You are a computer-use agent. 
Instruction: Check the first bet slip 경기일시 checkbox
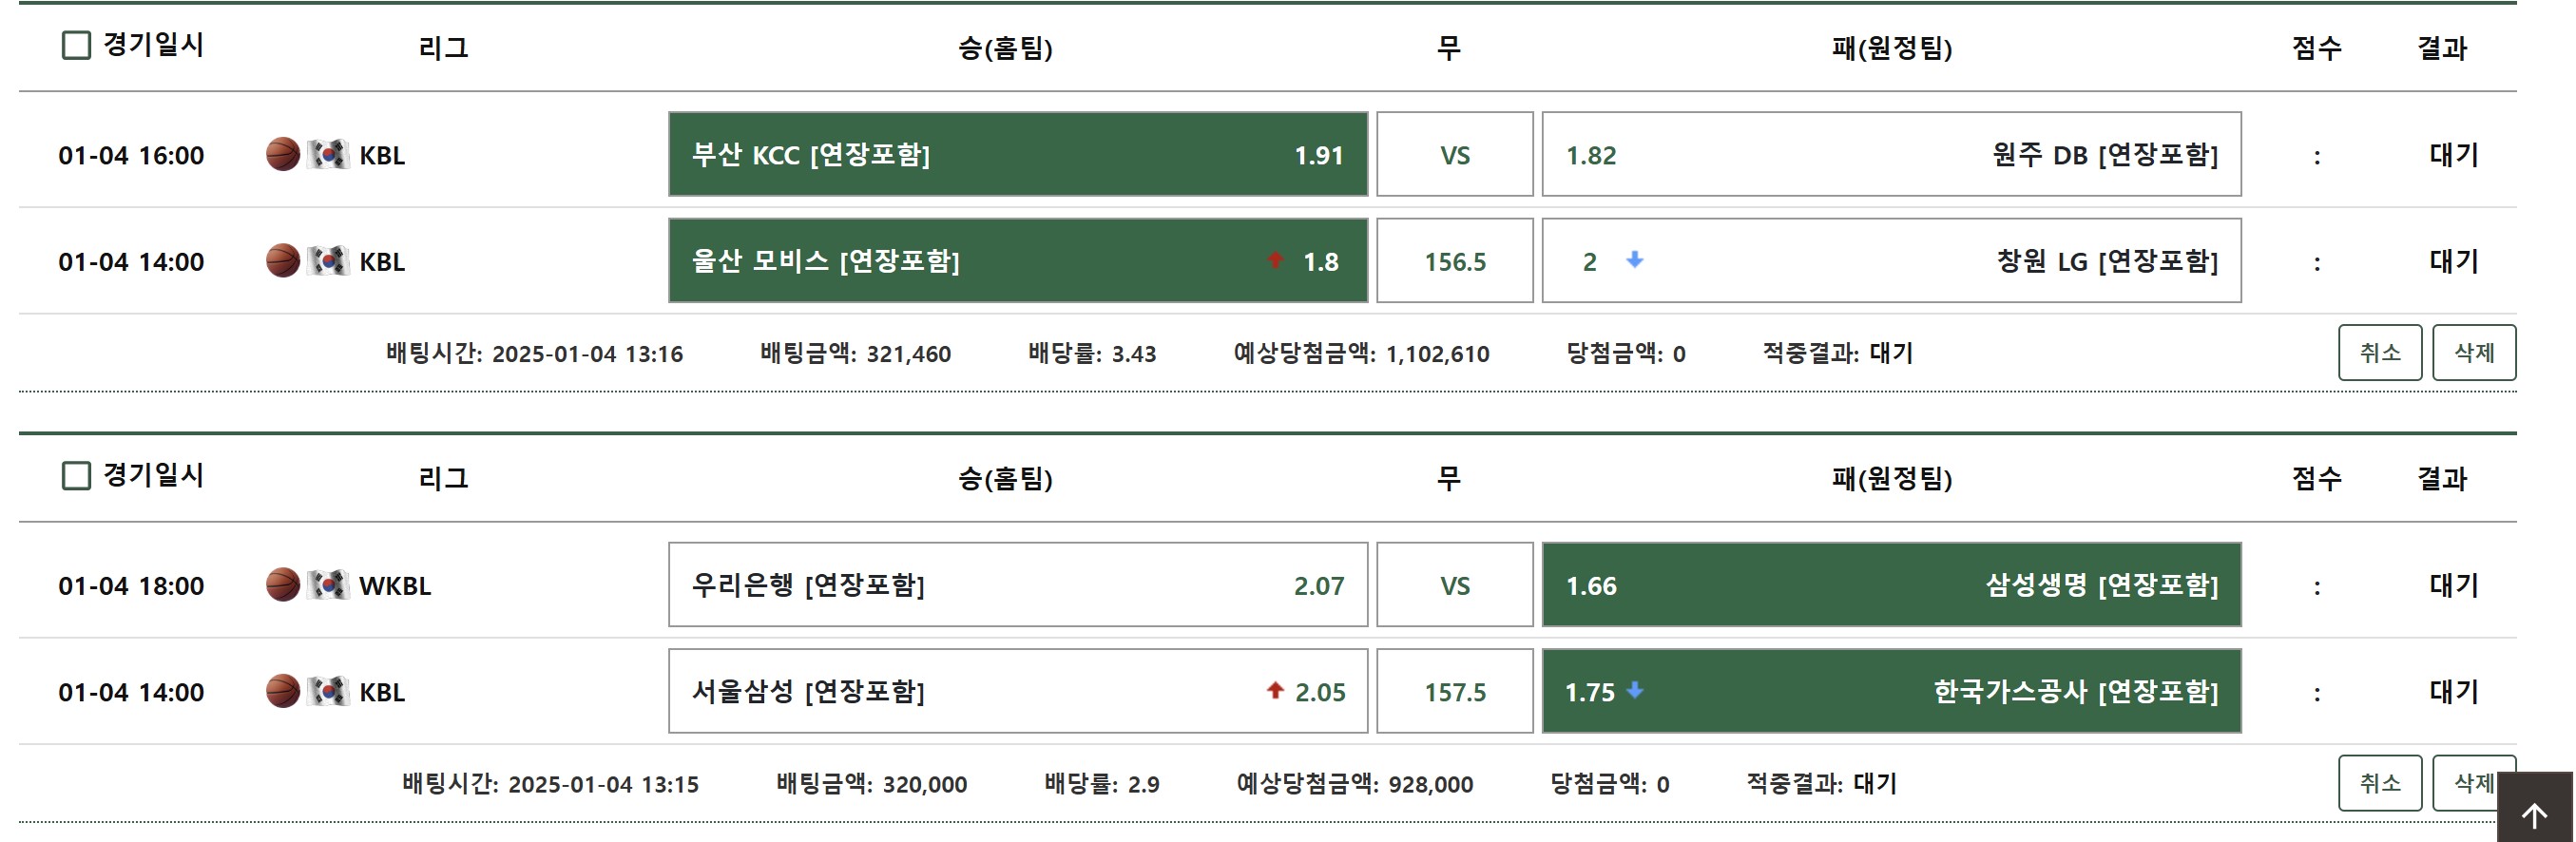coord(77,45)
